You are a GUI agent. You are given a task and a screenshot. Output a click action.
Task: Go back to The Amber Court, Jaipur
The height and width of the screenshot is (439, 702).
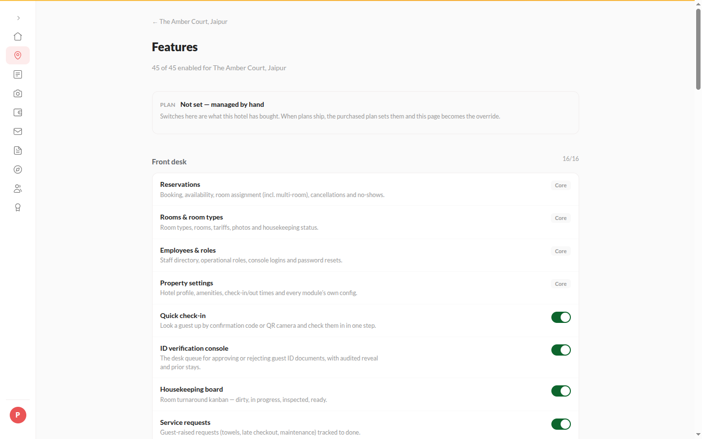click(x=190, y=22)
